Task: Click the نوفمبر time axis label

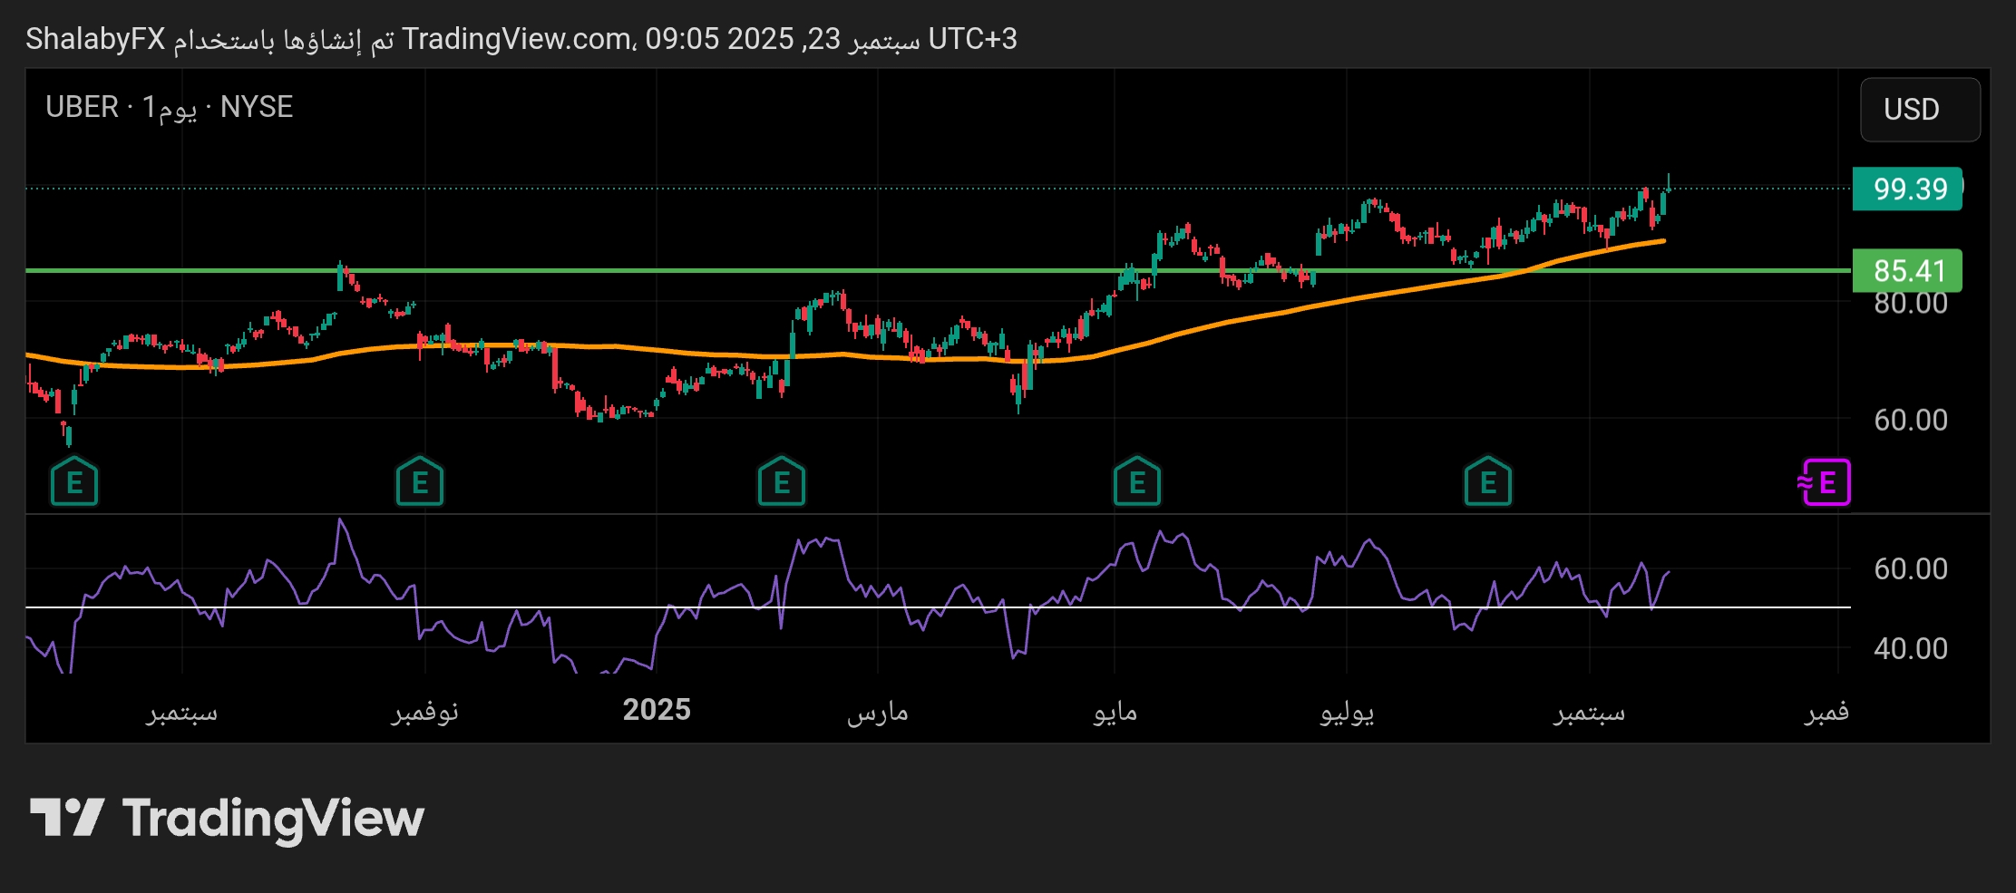Action: (x=424, y=712)
